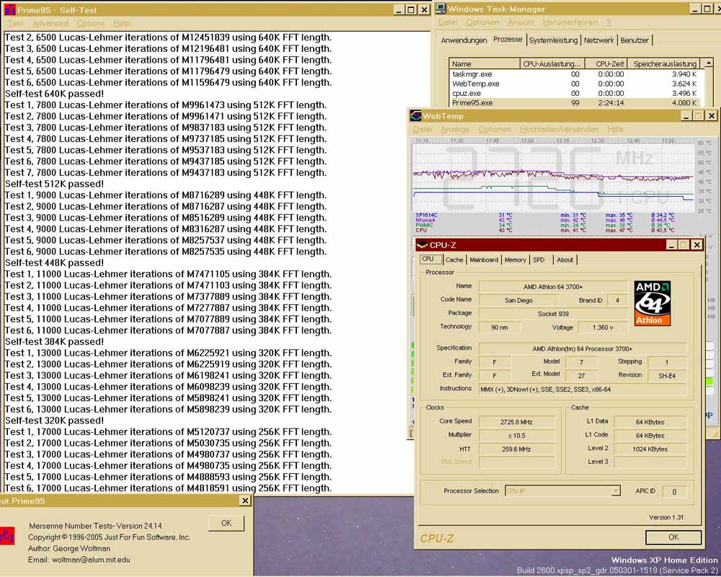Click the CPU-Z OK button
721x577 pixels.
[673, 537]
